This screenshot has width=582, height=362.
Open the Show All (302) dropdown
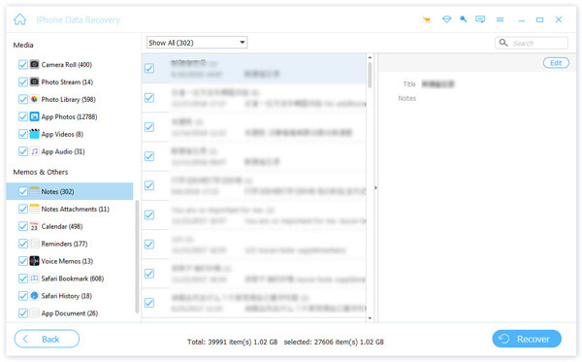tap(197, 43)
